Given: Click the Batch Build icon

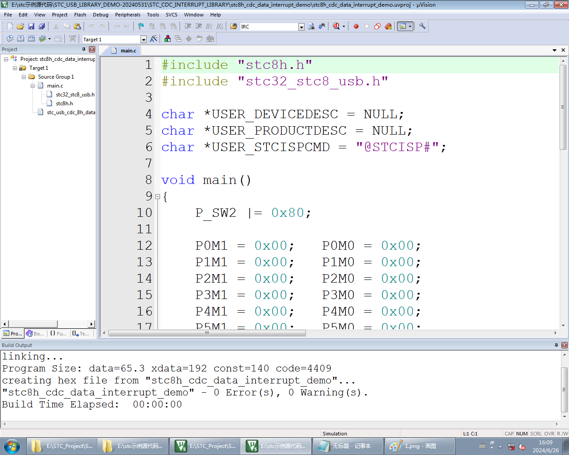Looking at the screenshot, I should [x=42, y=39].
